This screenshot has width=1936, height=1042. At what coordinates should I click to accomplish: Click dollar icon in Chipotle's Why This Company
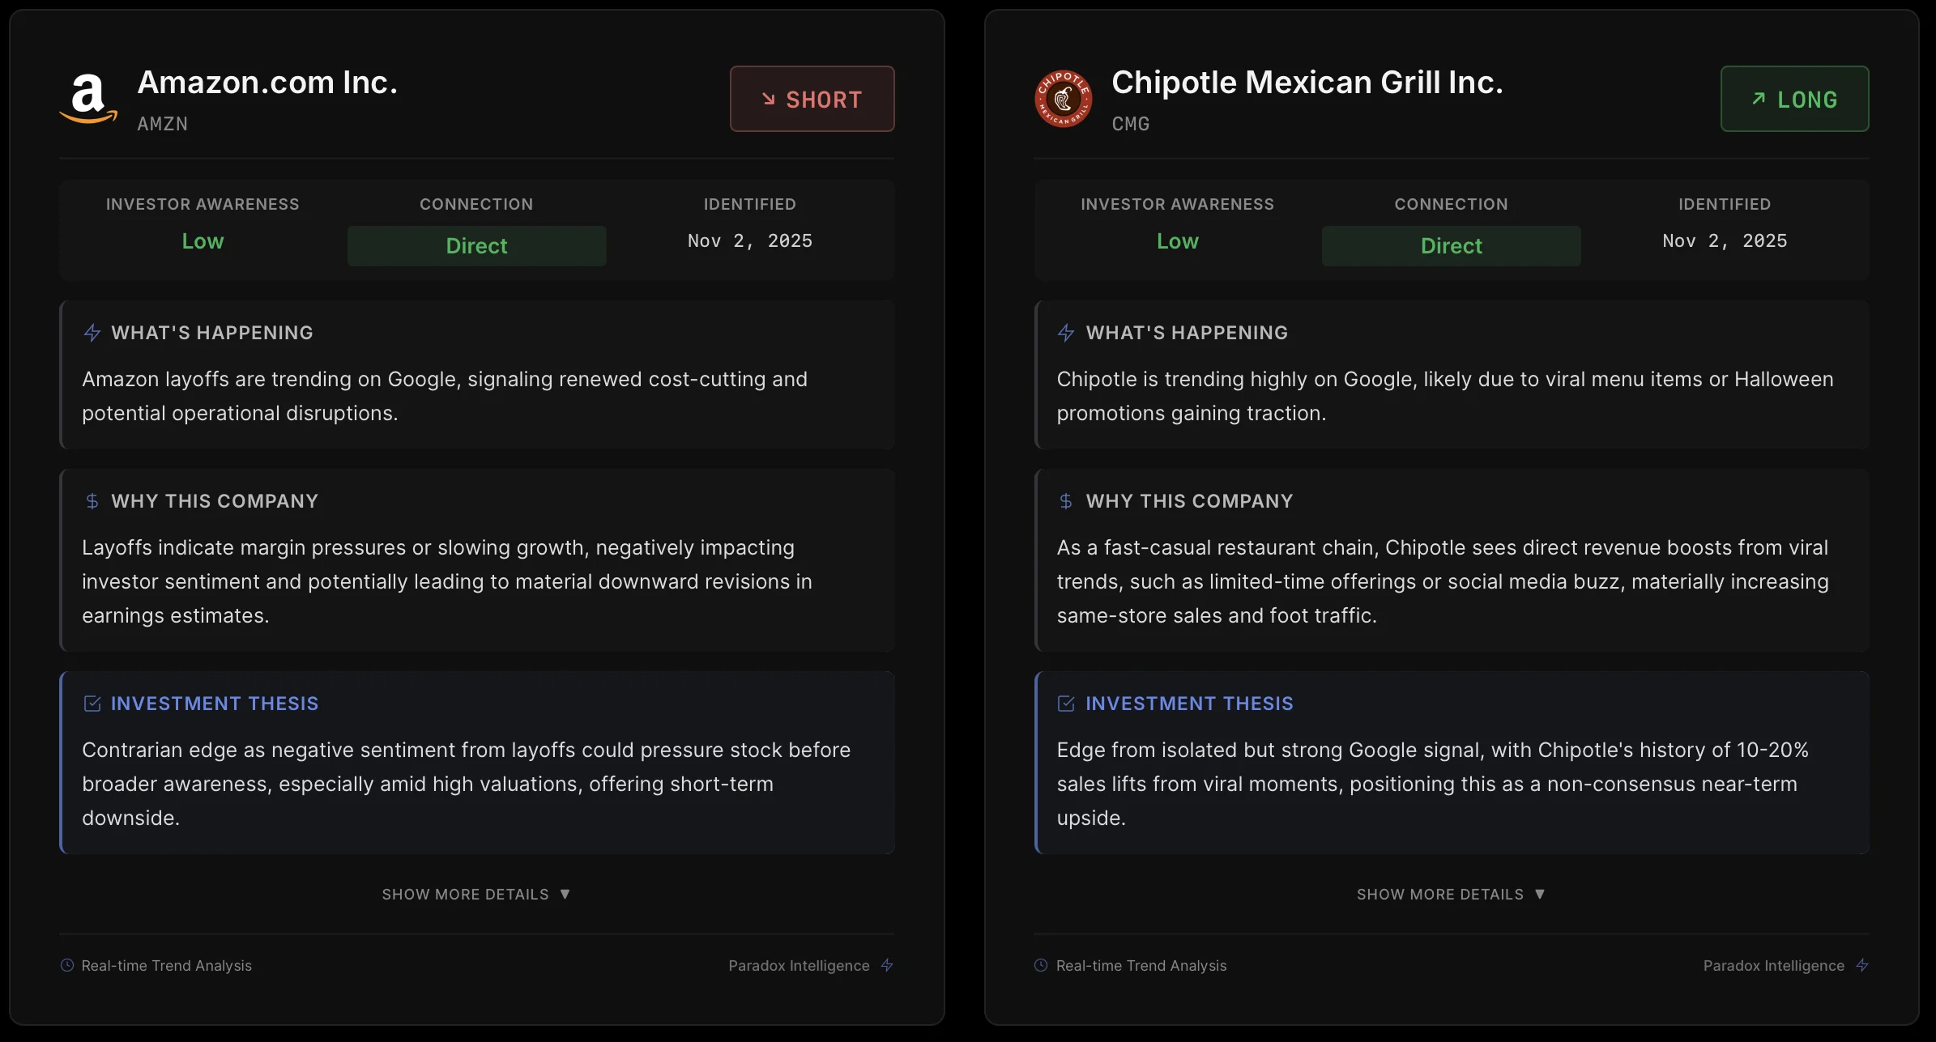pyautogui.click(x=1066, y=501)
